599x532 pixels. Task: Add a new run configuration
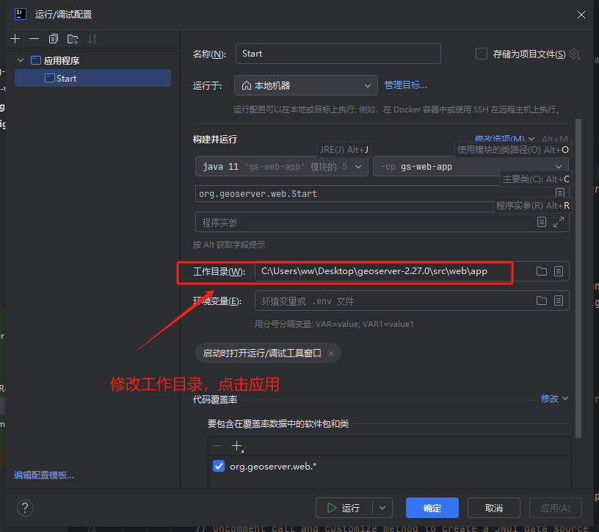coord(15,38)
